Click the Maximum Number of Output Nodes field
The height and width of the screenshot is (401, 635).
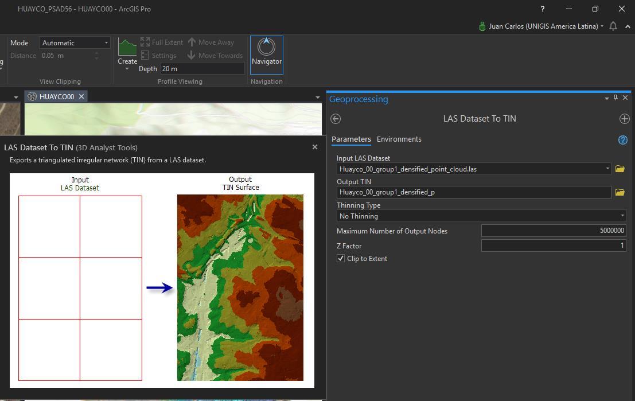pos(553,231)
